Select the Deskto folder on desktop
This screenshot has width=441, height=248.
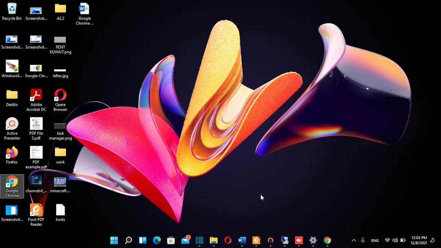coord(12,98)
